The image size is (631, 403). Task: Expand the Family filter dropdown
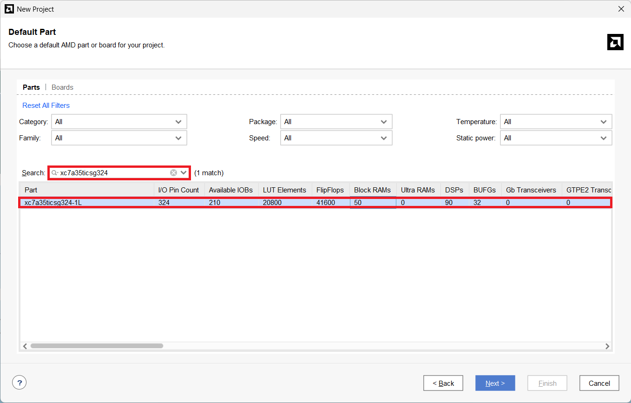click(119, 138)
